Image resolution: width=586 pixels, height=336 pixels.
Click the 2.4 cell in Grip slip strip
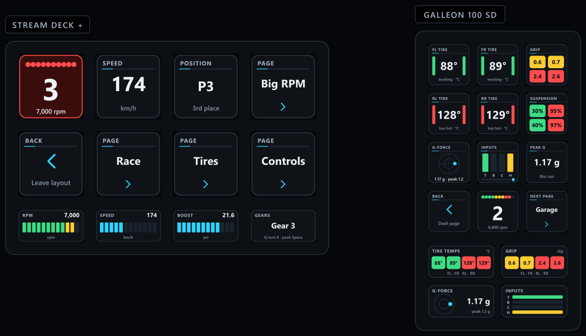[542, 263]
